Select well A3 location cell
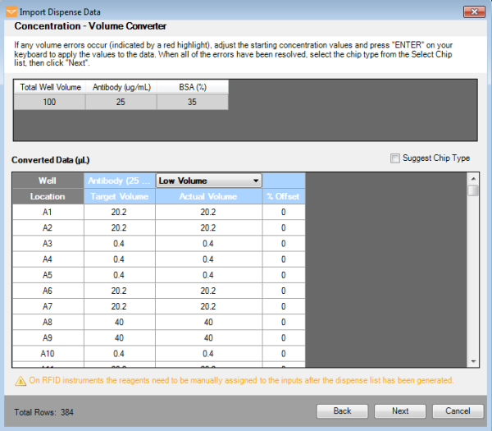Screen dimensions: 492x431 coord(48,244)
